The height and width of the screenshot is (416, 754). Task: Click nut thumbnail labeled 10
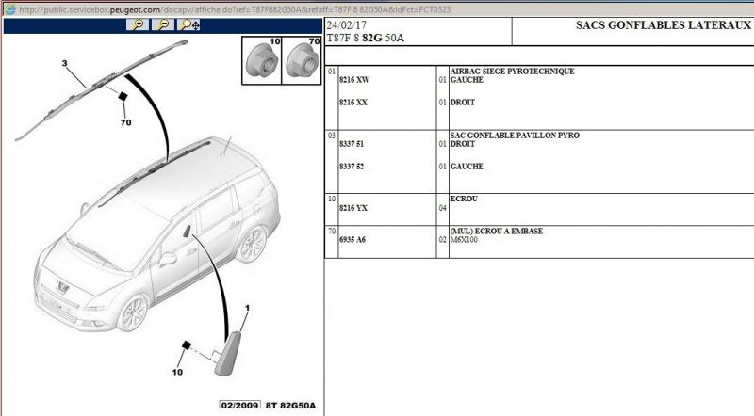click(262, 60)
